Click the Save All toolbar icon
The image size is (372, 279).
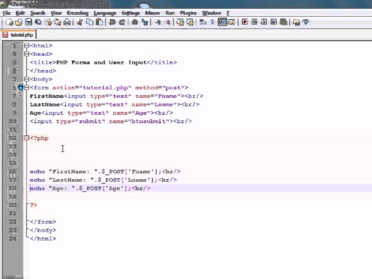pos(38,22)
